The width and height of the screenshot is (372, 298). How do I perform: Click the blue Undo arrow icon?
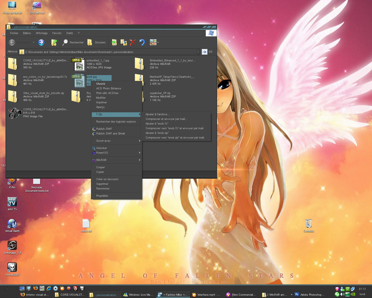pos(142,42)
